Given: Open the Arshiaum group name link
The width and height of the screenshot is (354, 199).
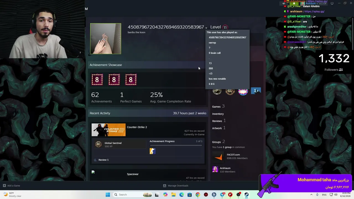Looking at the screenshot, I should 225,168.
